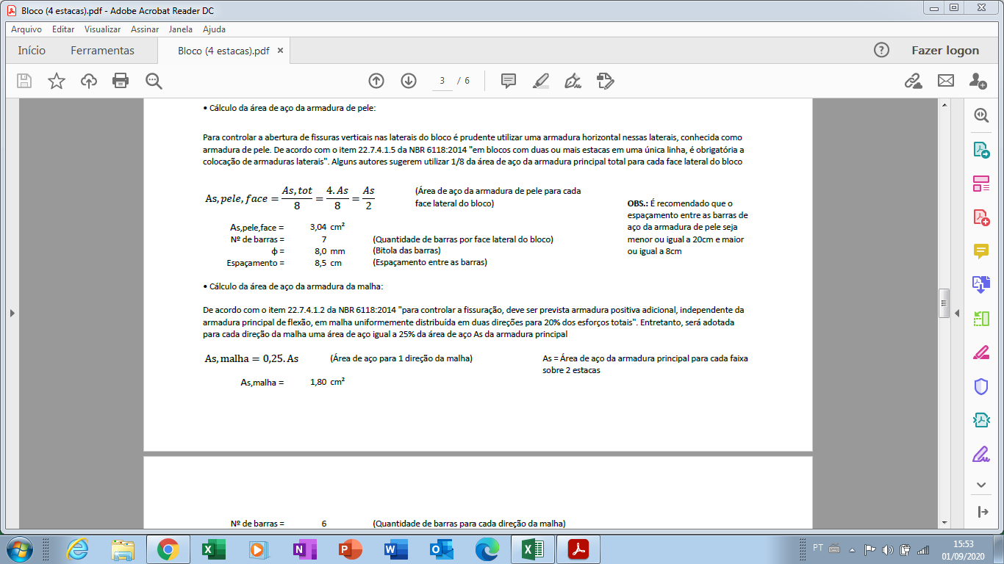This screenshot has height=564, width=1004.
Task: Open the help question mark icon
Action: pos(881,50)
